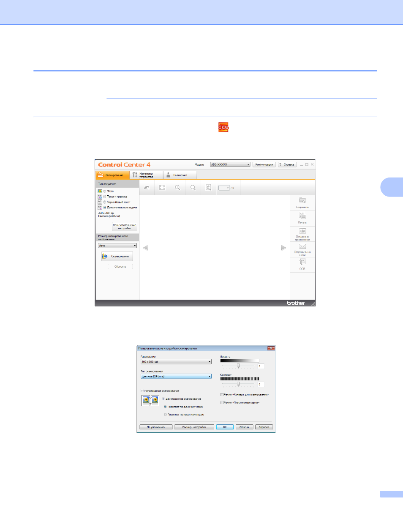Click the Отмена button in the dialog

(245, 427)
